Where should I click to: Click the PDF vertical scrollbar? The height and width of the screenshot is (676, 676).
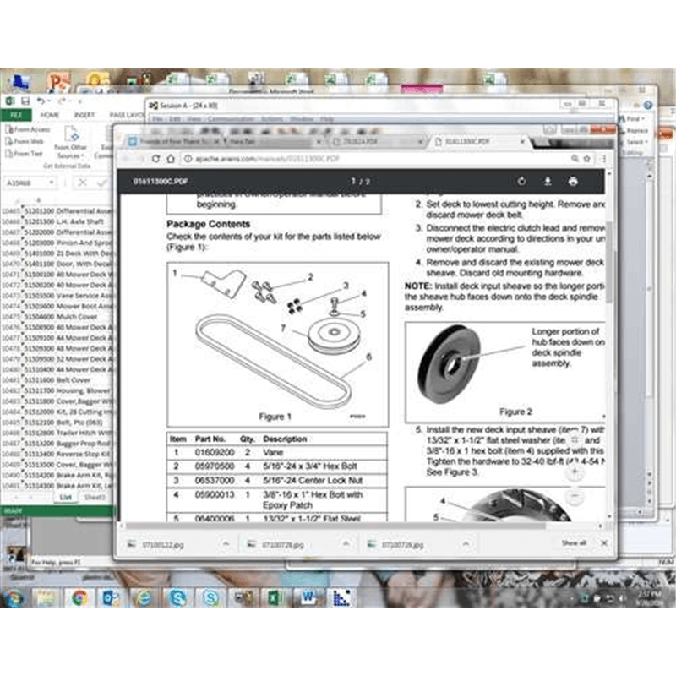(609, 253)
